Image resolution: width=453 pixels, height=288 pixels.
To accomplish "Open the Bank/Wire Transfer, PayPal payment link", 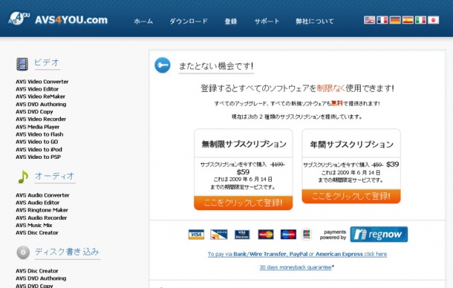I will pyautogui.click(x=297, y=254).
